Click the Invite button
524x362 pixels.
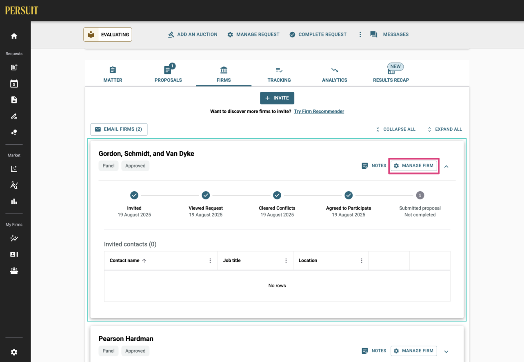(x=277, y=98)
